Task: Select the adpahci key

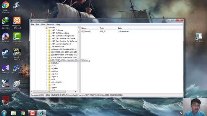Action: [x=55, y=74]
